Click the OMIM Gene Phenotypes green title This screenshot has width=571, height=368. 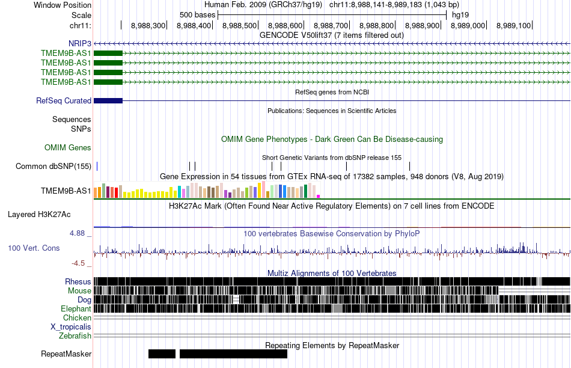pyautogui.click(x=332, y=139)
